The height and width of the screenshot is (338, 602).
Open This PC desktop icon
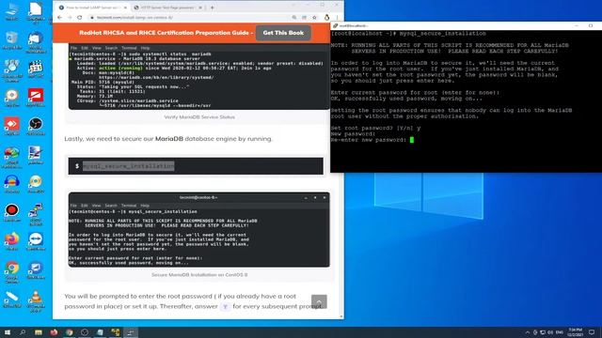pyautogui.click(x=11, y=11)
